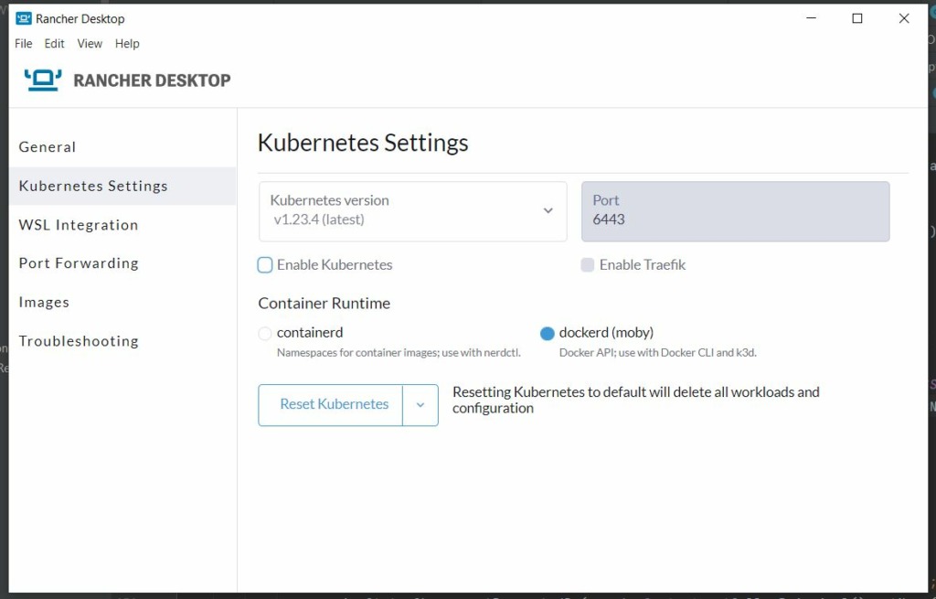Screen dimensions: 936x599
Task: Maximize the Rancher Desktop window
Action: (857, 18)
